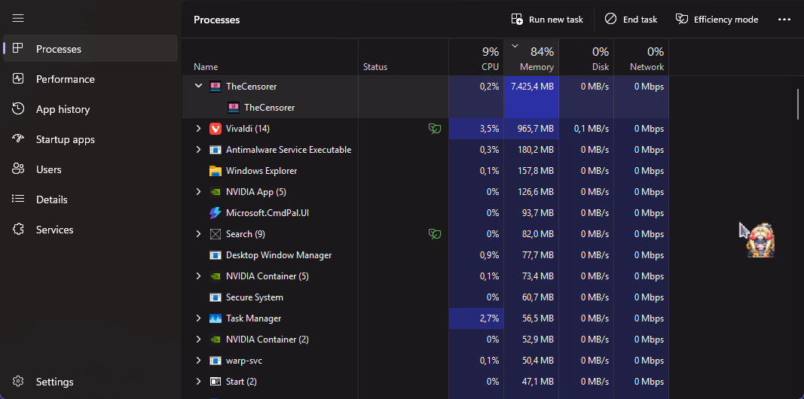The height and width of the screenshot is (399, 804).
Task: Select the Desktop Window Manager row
Action: [x=426, y=255]
